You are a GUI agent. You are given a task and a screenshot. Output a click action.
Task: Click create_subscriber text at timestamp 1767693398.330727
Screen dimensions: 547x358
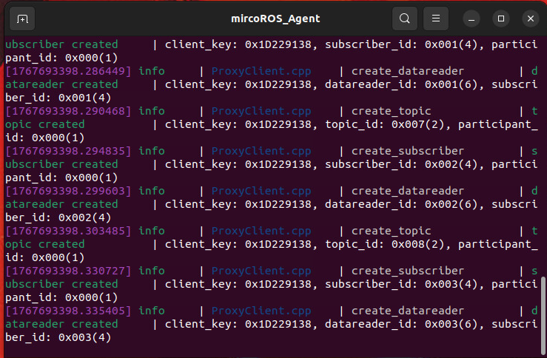(408, 271)
